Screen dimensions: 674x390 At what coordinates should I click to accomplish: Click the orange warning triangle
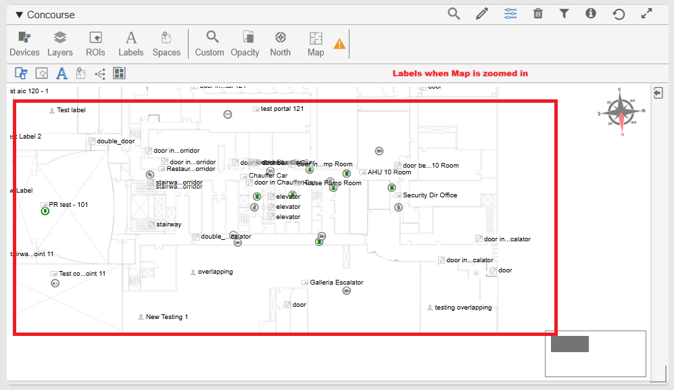[339, 44]
